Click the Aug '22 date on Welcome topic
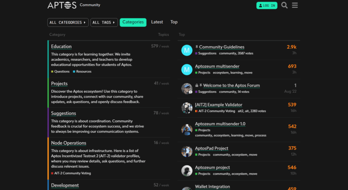Screen dimensions: 348x190 click(x=290, y=92)
